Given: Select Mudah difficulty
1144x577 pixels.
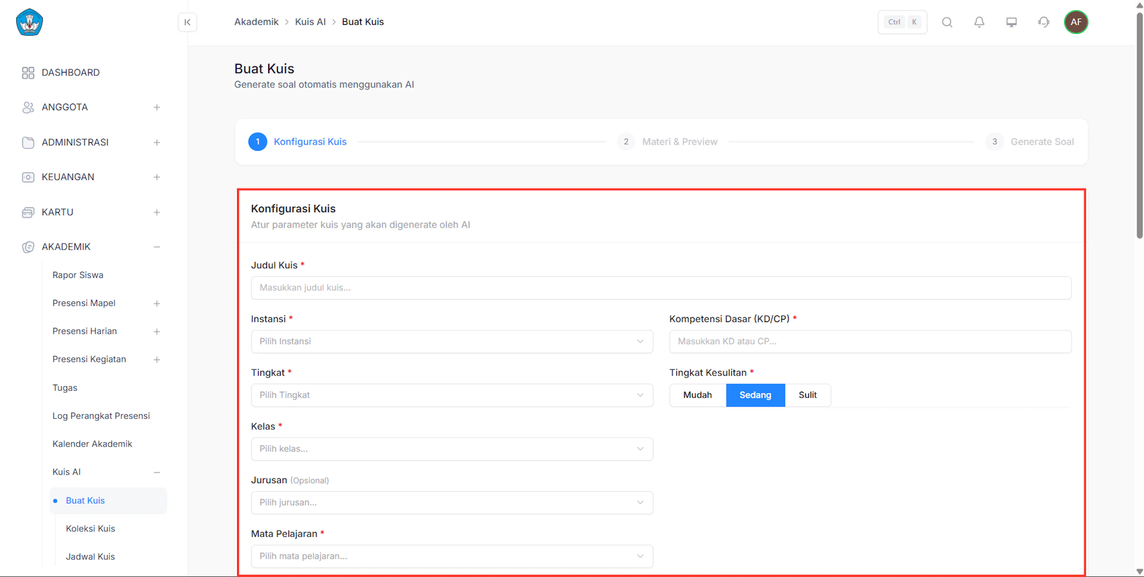Looking at the screenshot, I should coord(697,395).
